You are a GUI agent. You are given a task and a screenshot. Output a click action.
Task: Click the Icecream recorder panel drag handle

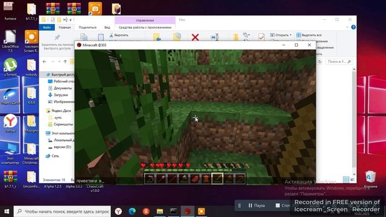239,206
